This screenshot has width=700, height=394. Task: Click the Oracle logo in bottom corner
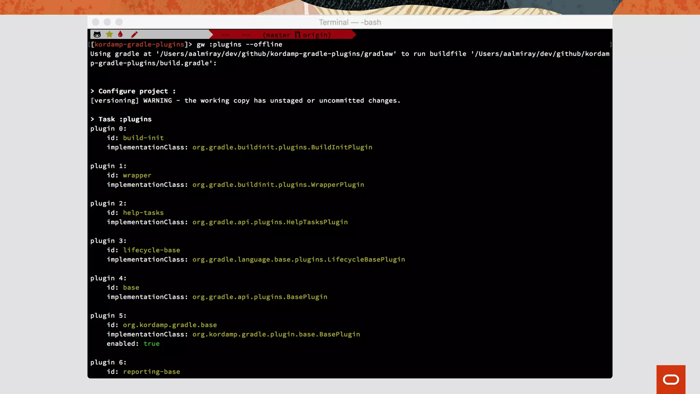coord(671,379)
